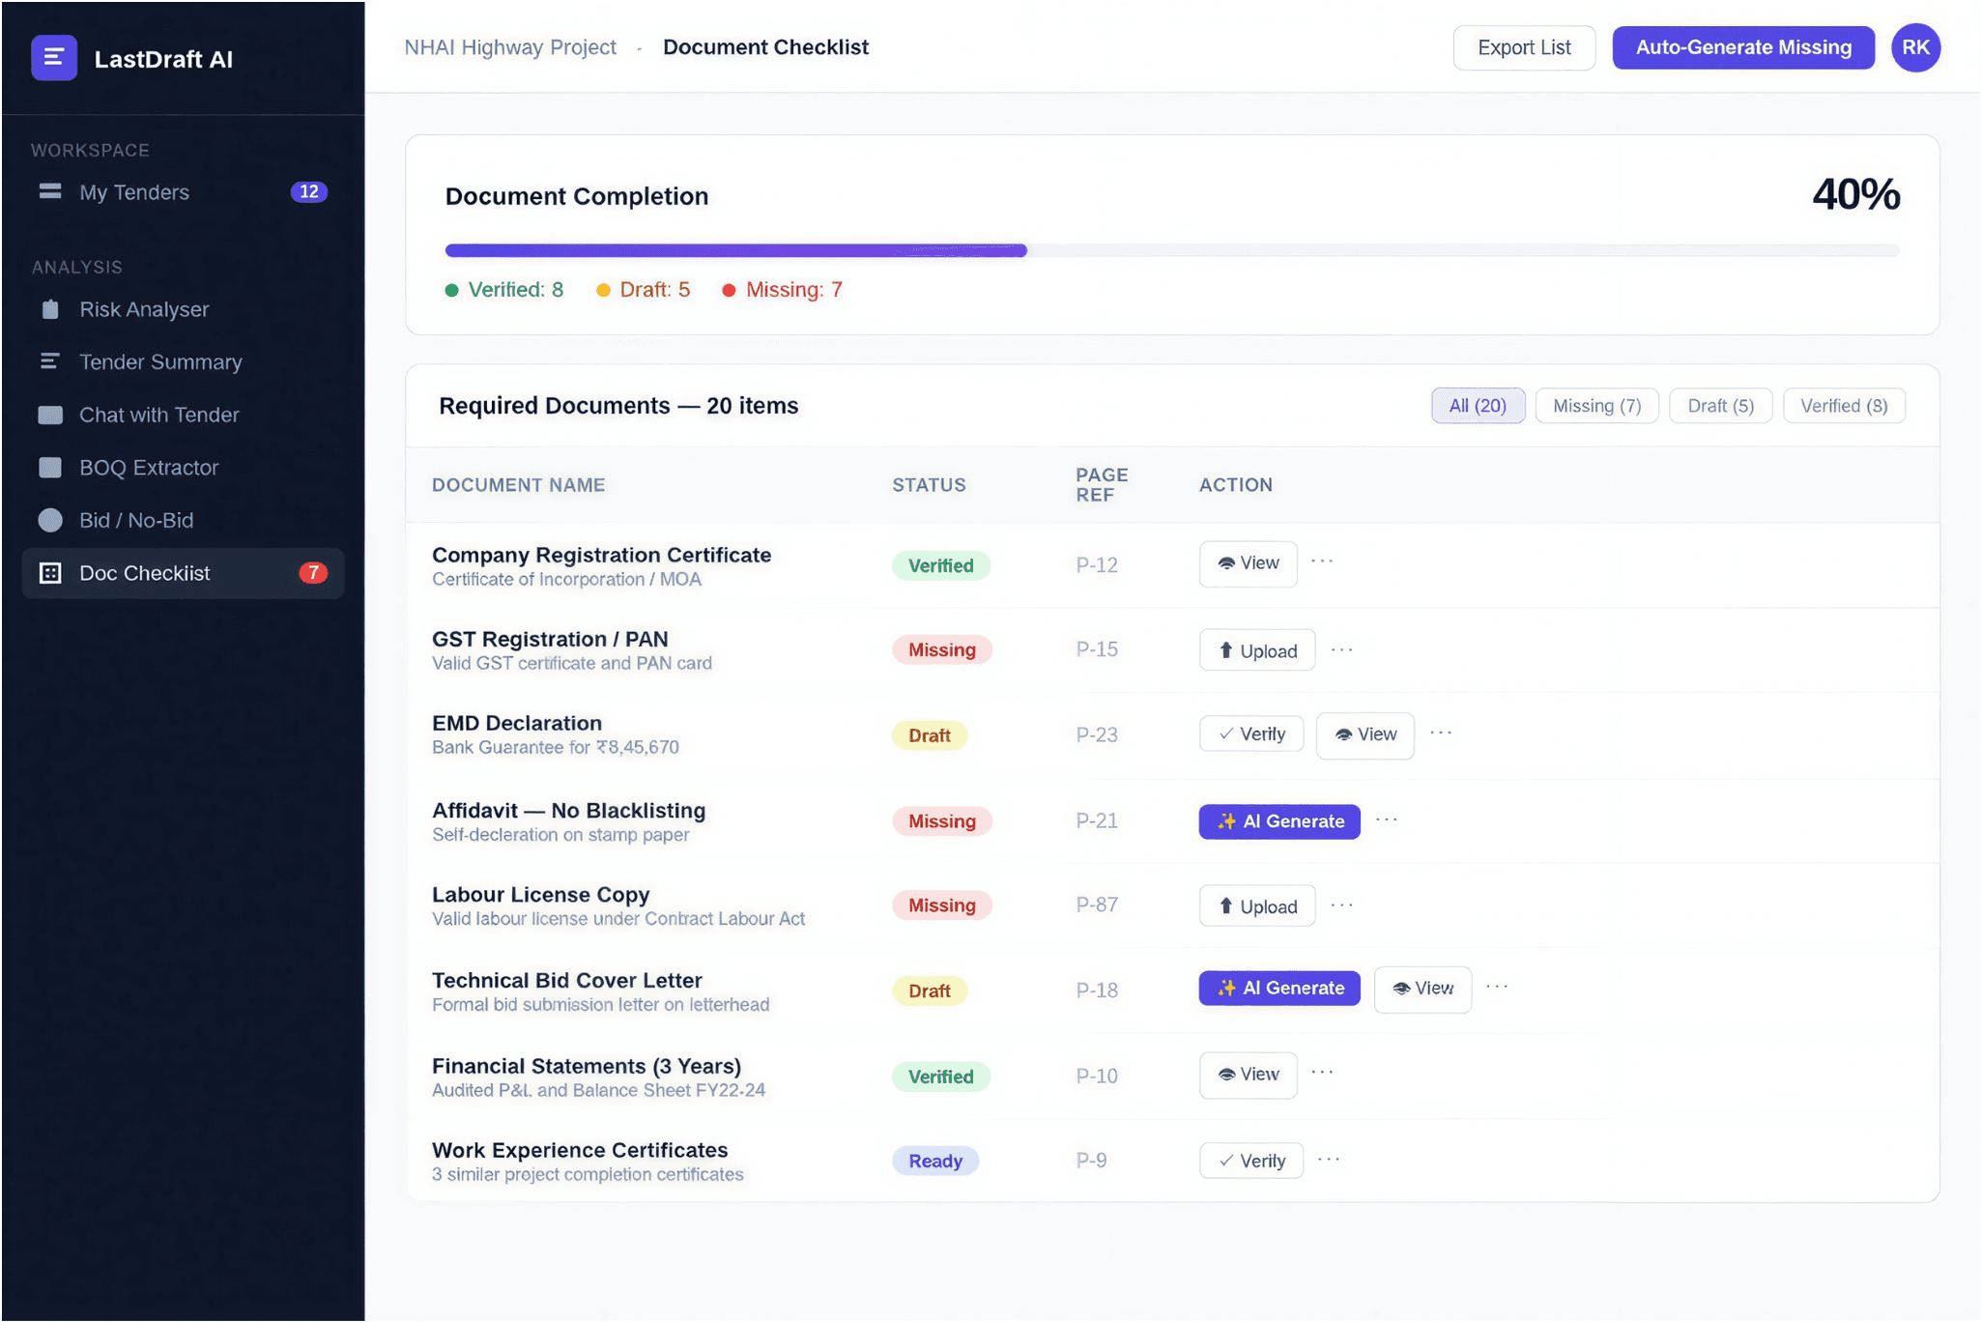
Task: Open the Bid / No-Bid analysis
Action: (x=134, y=520)
